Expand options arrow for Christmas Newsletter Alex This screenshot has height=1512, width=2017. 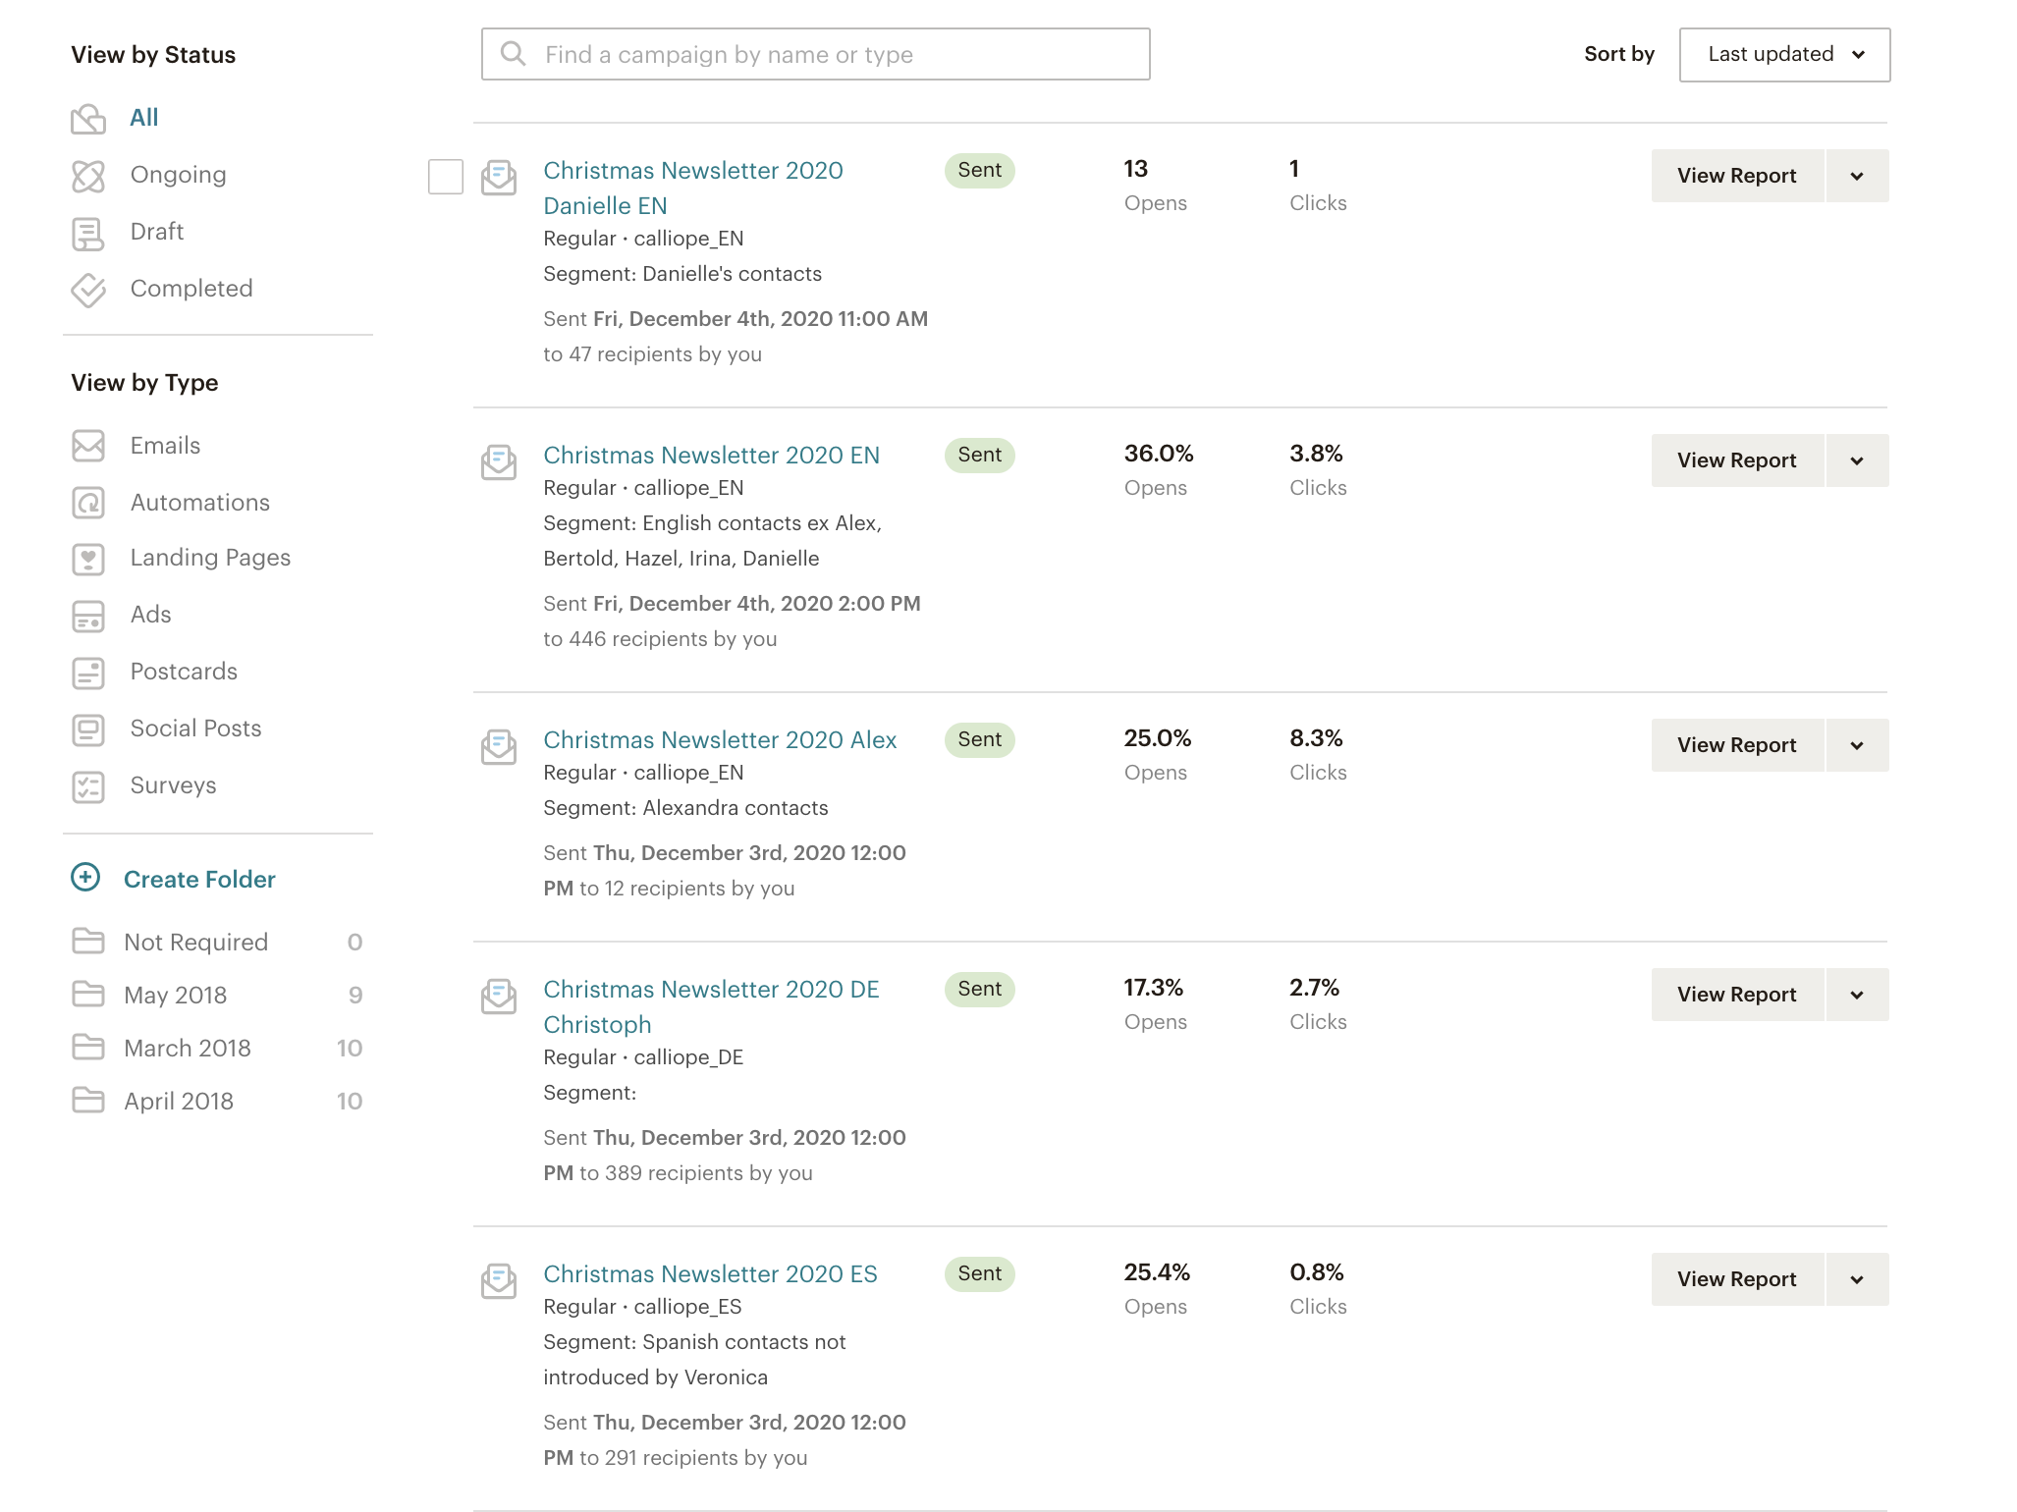point(1857,745)
